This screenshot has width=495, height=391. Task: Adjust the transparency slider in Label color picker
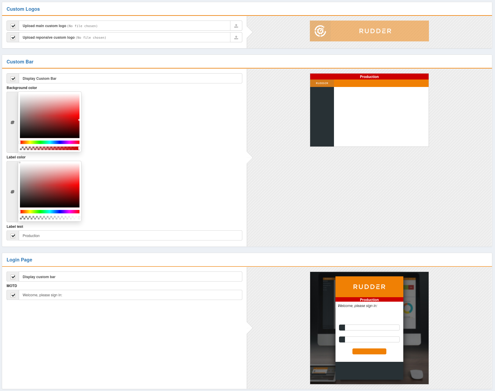(50, 218)
